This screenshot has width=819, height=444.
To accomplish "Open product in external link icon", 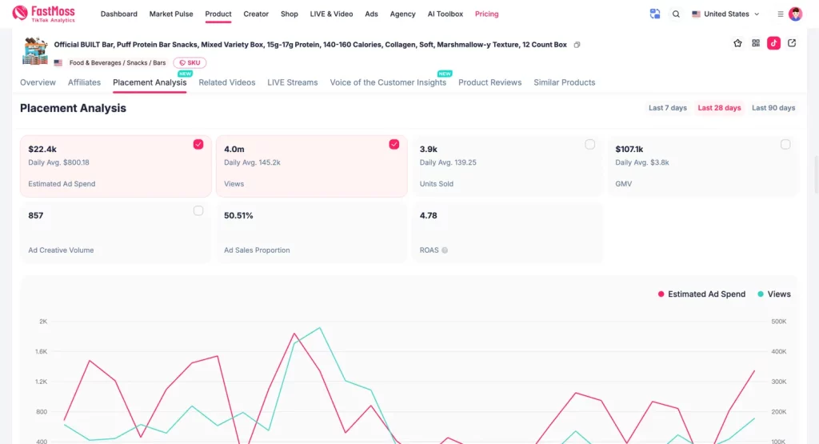I will [792, 43].
